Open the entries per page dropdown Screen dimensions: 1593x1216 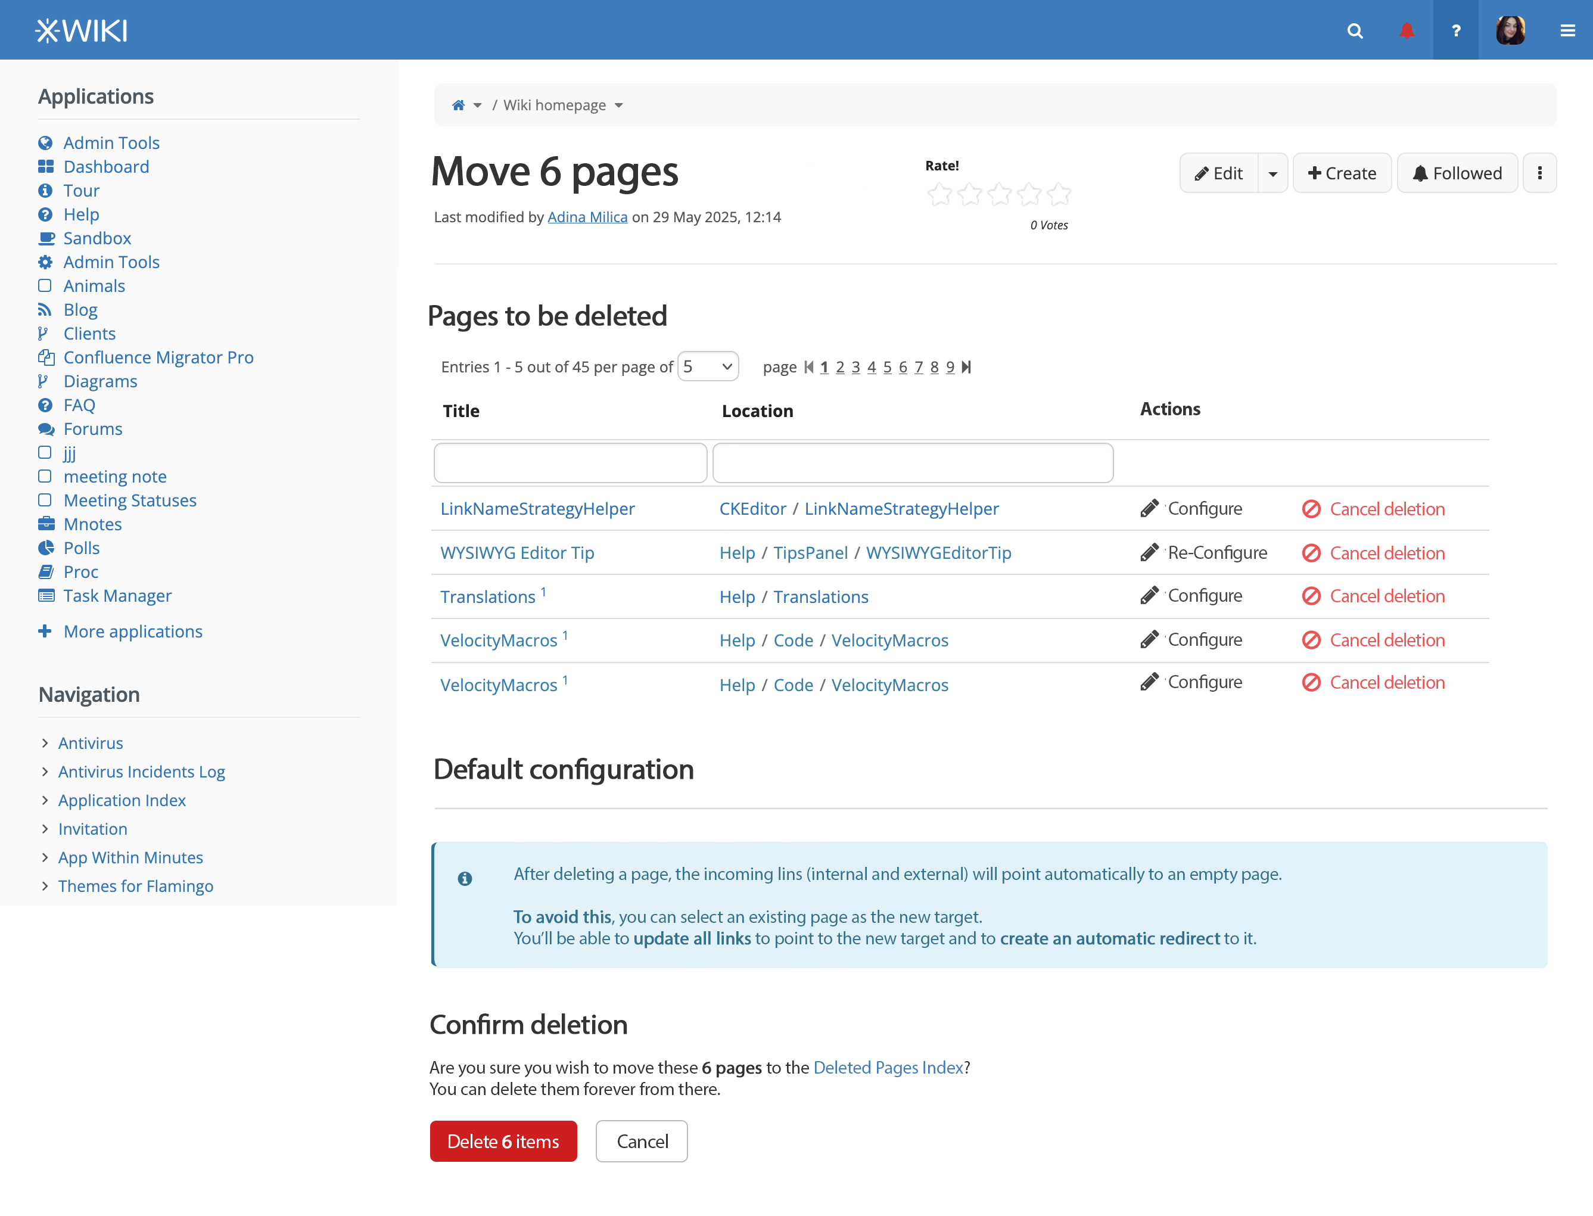click(707, 367)
